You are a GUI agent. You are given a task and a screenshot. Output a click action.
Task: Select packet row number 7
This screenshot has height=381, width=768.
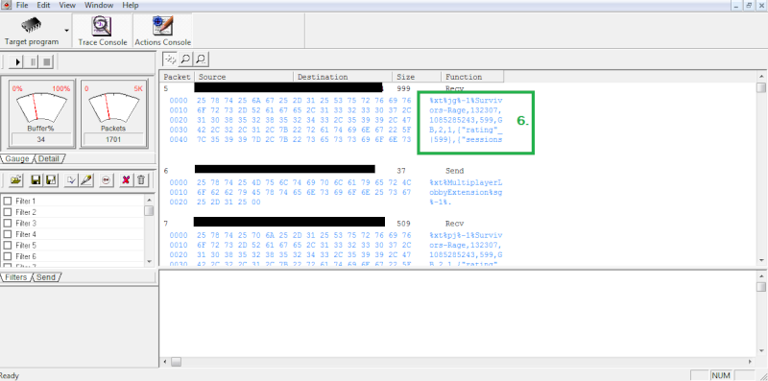(166, 224)
